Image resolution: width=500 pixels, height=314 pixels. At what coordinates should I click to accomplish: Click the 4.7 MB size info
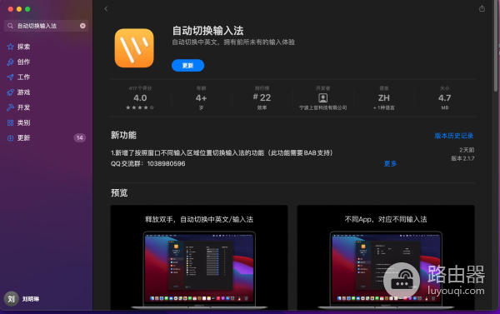pyautogui.click(x=445, y=98)
